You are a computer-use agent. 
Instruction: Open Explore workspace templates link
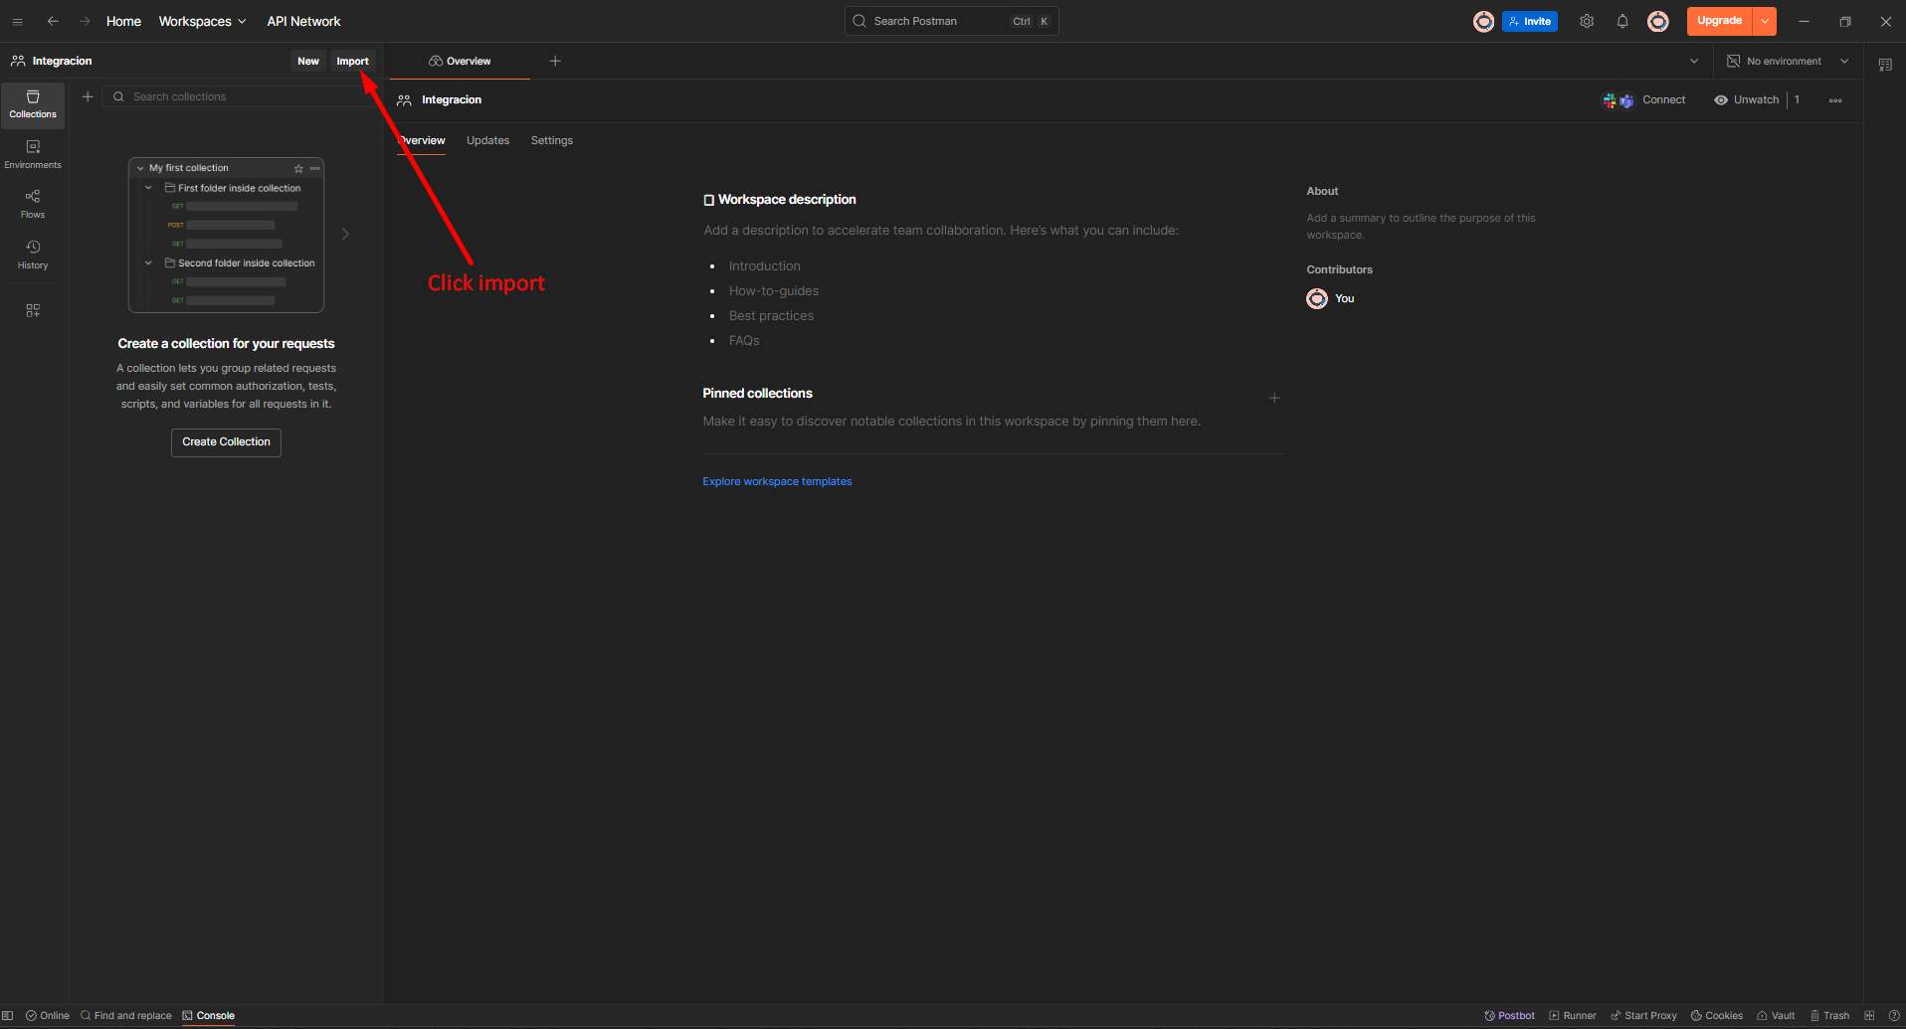pyautogui.click(x=777, y=481)
